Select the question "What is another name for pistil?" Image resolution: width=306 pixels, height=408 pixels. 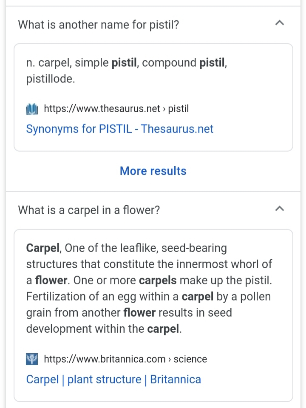pos(98,25)
